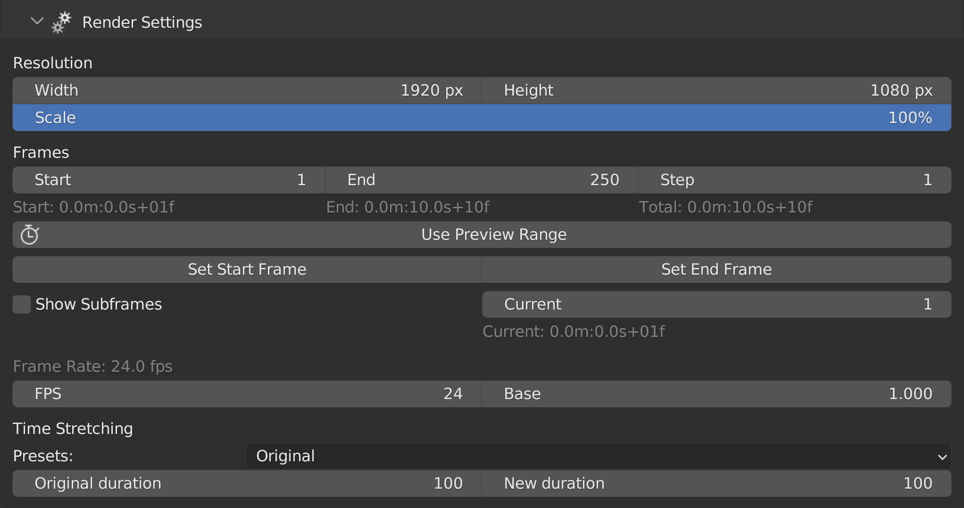Click the Start frame field
This screenshot has width=964, height=508.
(x=169, y=180)
